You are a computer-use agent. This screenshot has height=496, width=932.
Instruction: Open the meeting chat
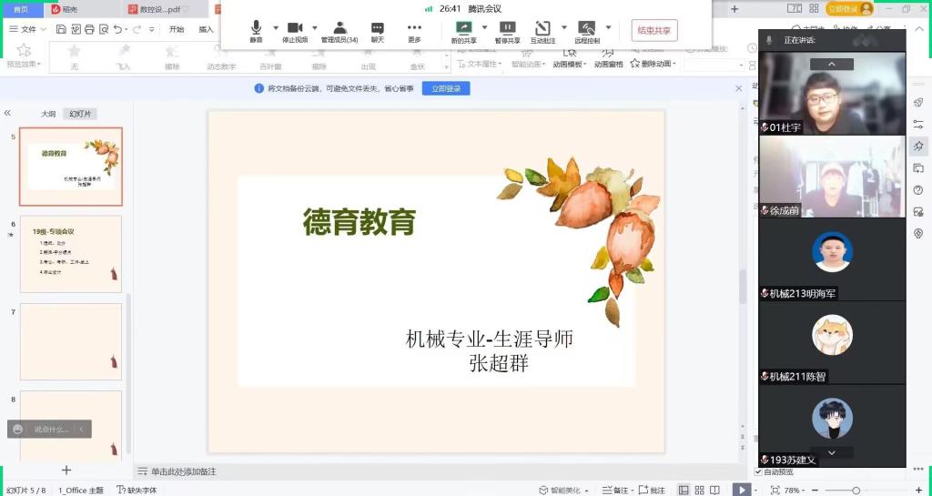tap(378, 31)
